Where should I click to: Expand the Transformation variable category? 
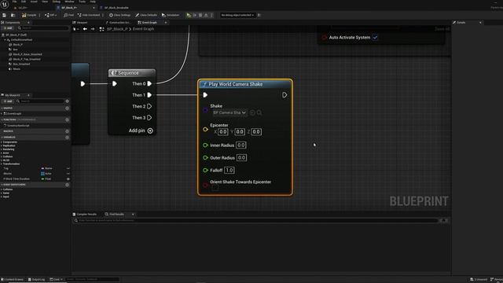(x=2, y=164)
